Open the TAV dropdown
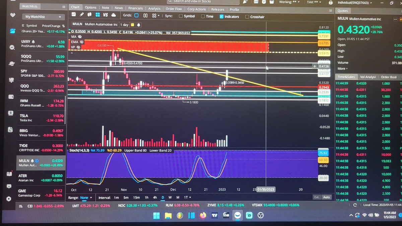This screenshot has height=226, width=402. (x=315, y=2)
